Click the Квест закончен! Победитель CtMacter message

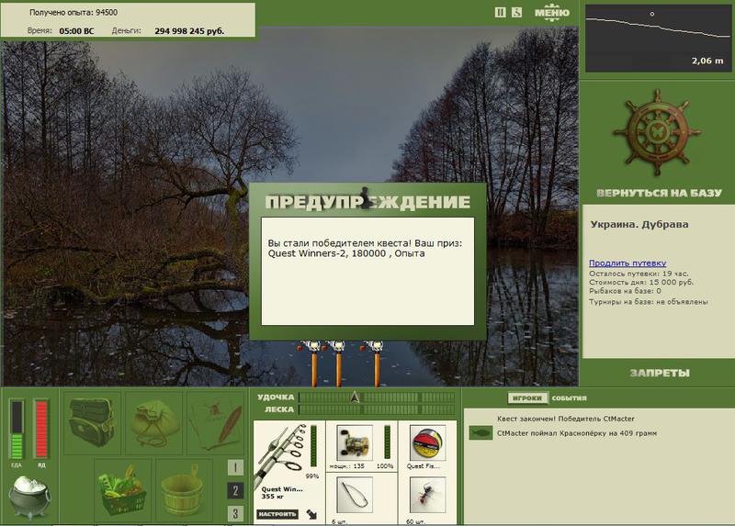(566, 419)
